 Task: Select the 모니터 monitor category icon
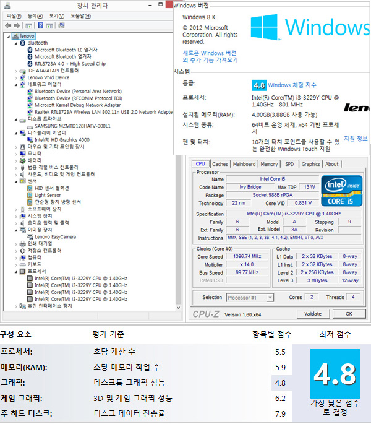pos(23,154)
